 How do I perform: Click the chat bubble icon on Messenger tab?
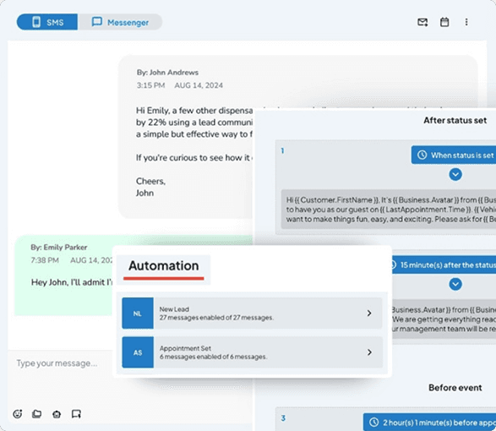tap(97, 22)
